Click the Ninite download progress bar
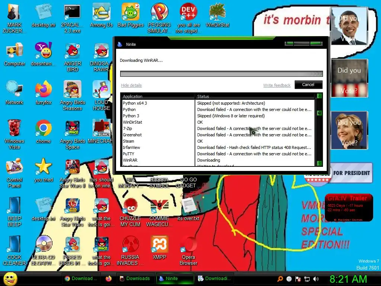The height and width of the screenshot is (286, 381). point(221,74)
